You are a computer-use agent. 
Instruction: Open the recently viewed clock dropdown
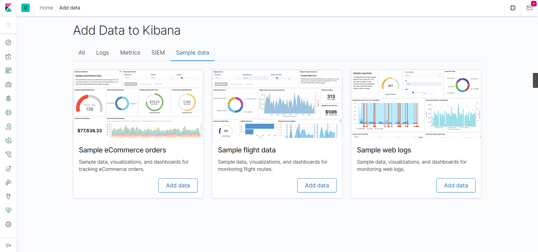pyautogui.click(x=8, y=25)
